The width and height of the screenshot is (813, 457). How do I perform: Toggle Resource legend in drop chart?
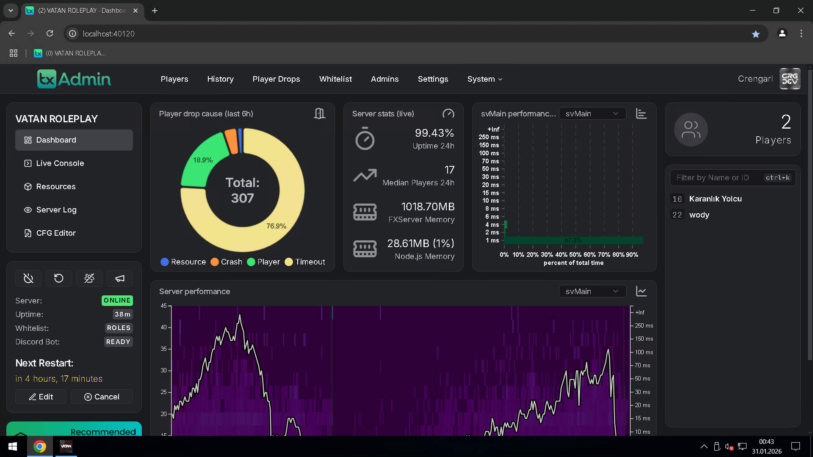(x=183, y=262)
